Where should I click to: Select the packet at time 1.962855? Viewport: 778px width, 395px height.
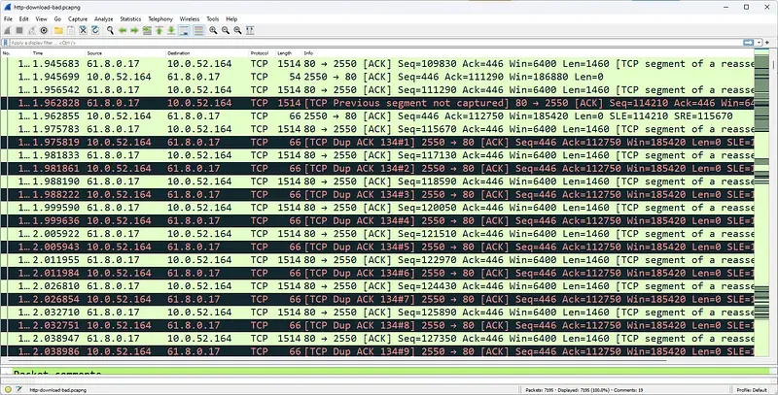[x=377, y=115]
